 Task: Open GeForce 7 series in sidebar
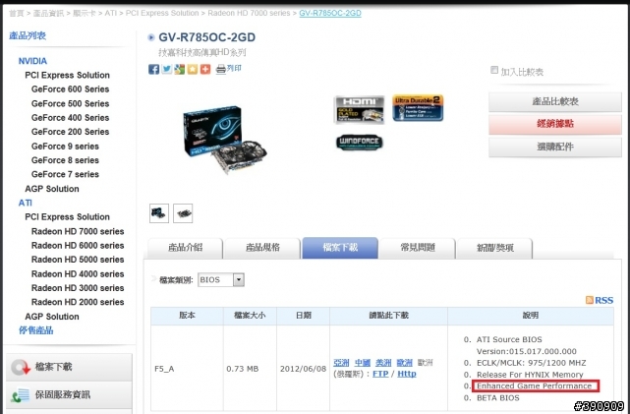pos(65,174)
